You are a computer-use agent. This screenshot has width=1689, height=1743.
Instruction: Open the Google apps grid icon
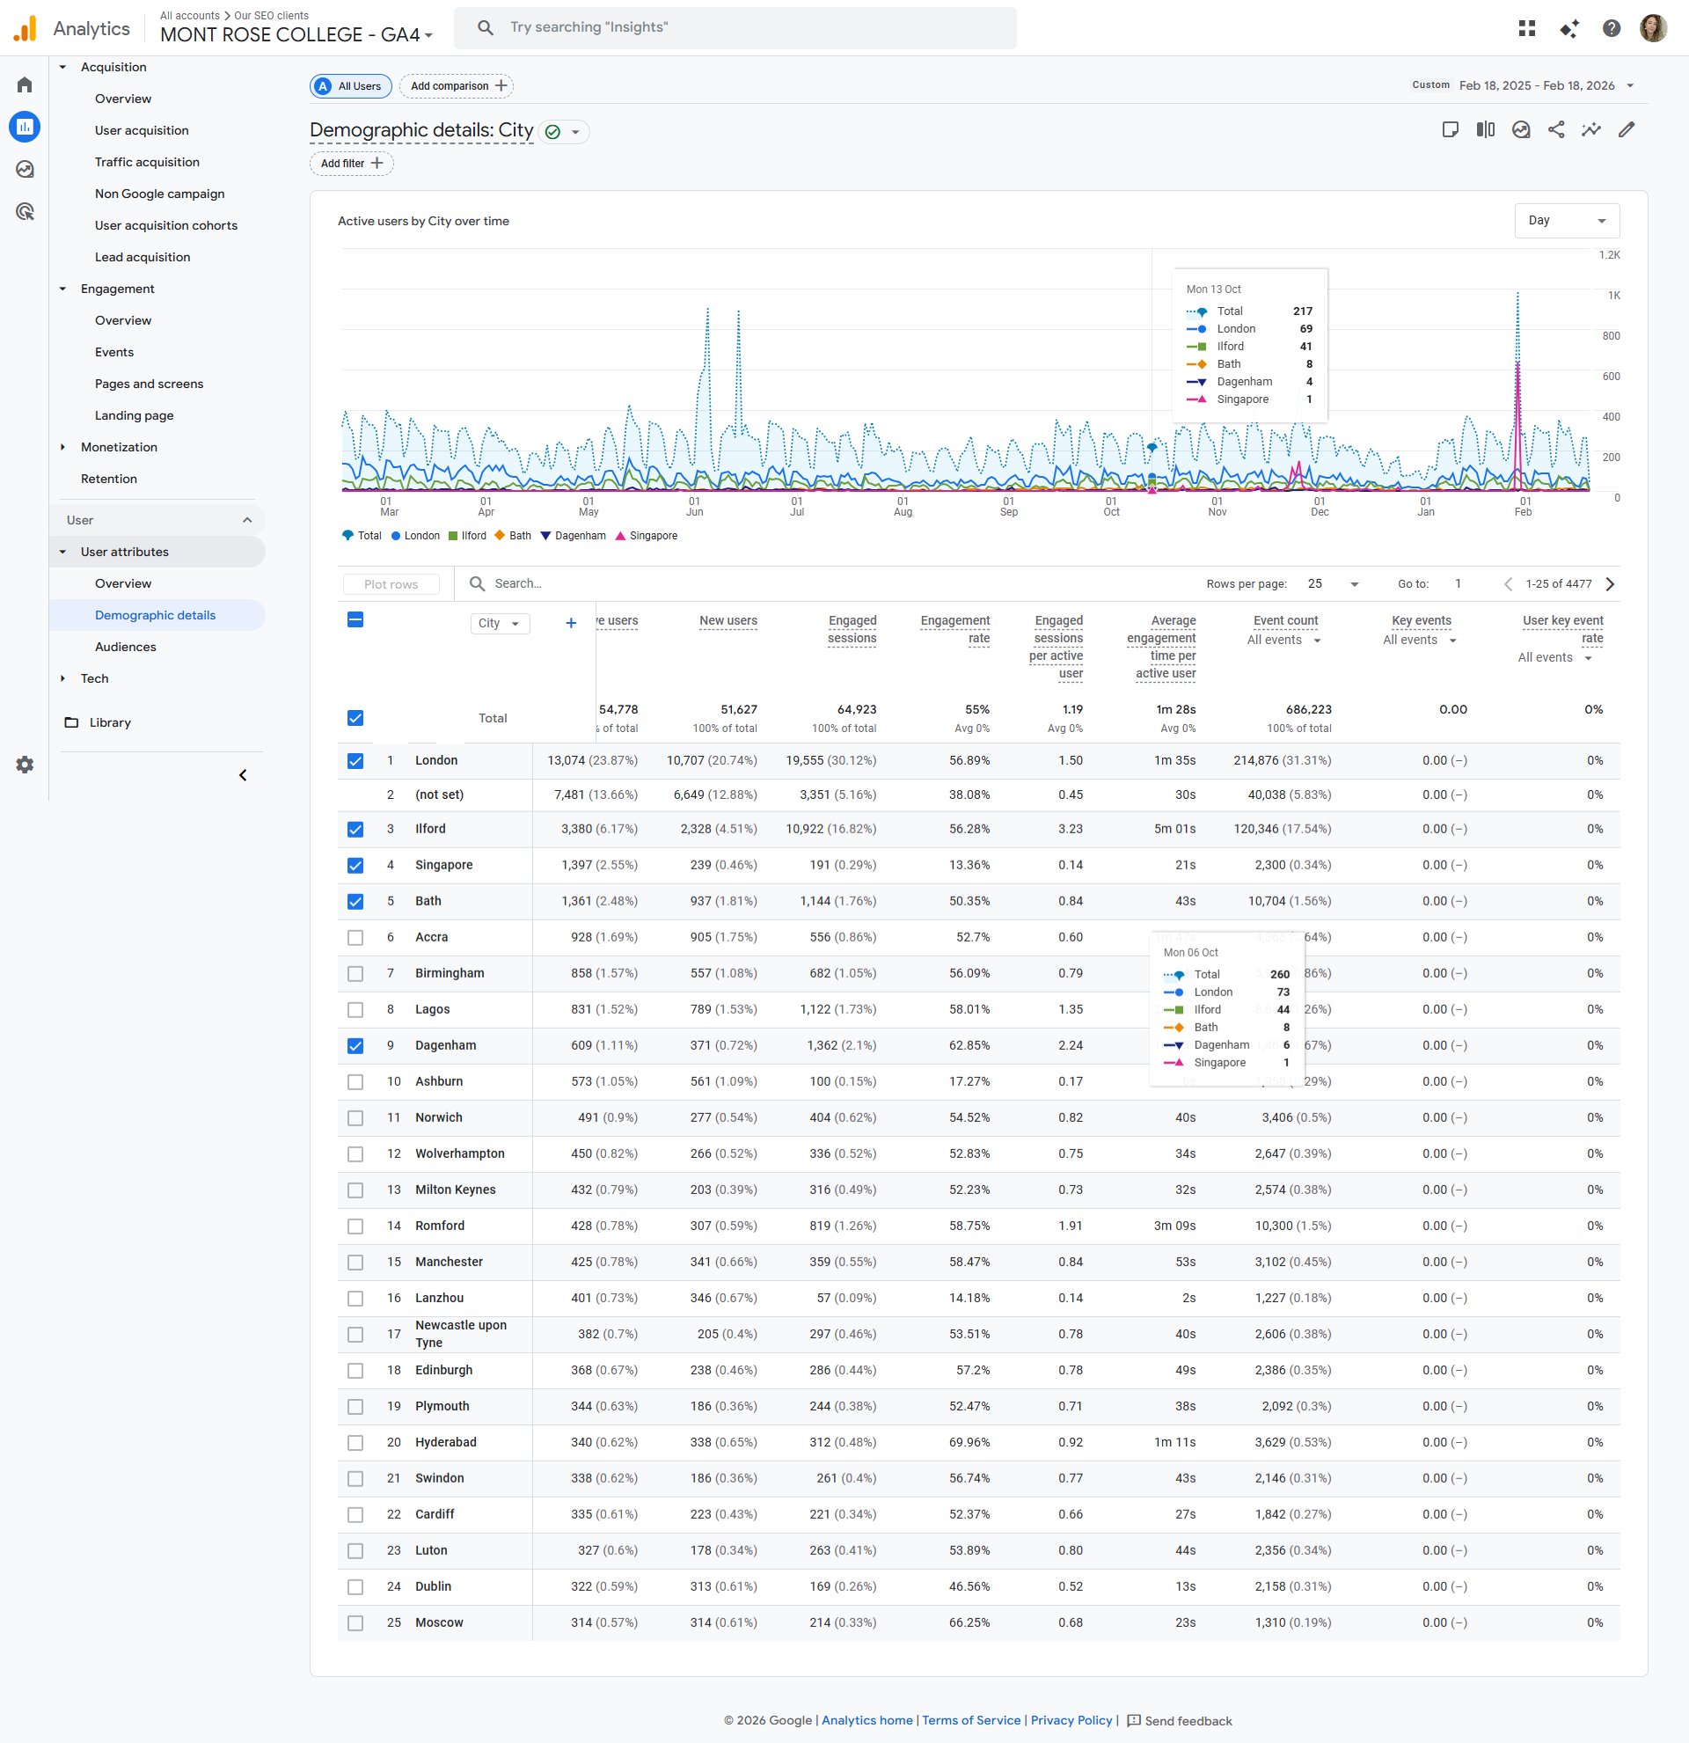[1526, 28]
